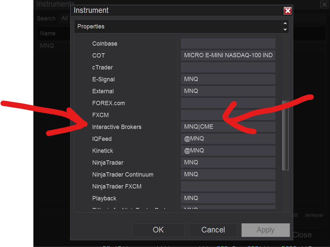Click the Kinetick @MNQ field
This screenshot has height=247, width=330.
click(x=228, y=150)
